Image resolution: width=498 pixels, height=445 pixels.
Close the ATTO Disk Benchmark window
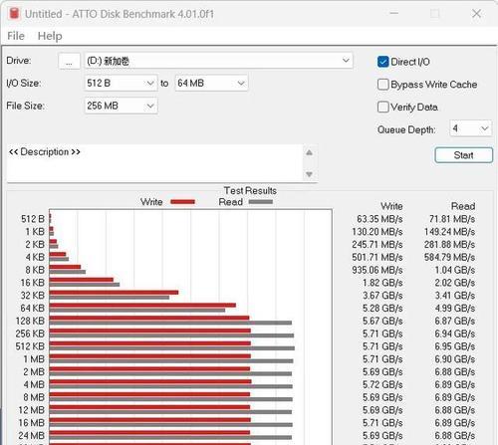pos(477,14)
